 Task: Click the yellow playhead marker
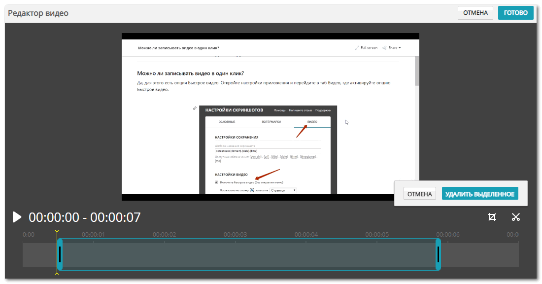pos(57,232)
